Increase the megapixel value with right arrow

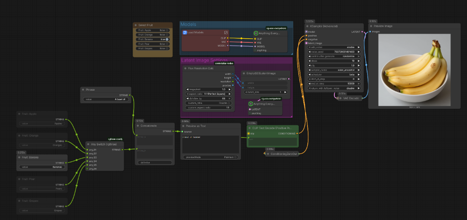tap(230, 89)
